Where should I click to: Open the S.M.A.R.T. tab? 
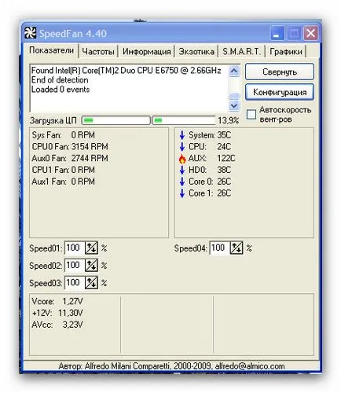click(x=241, y=51)
